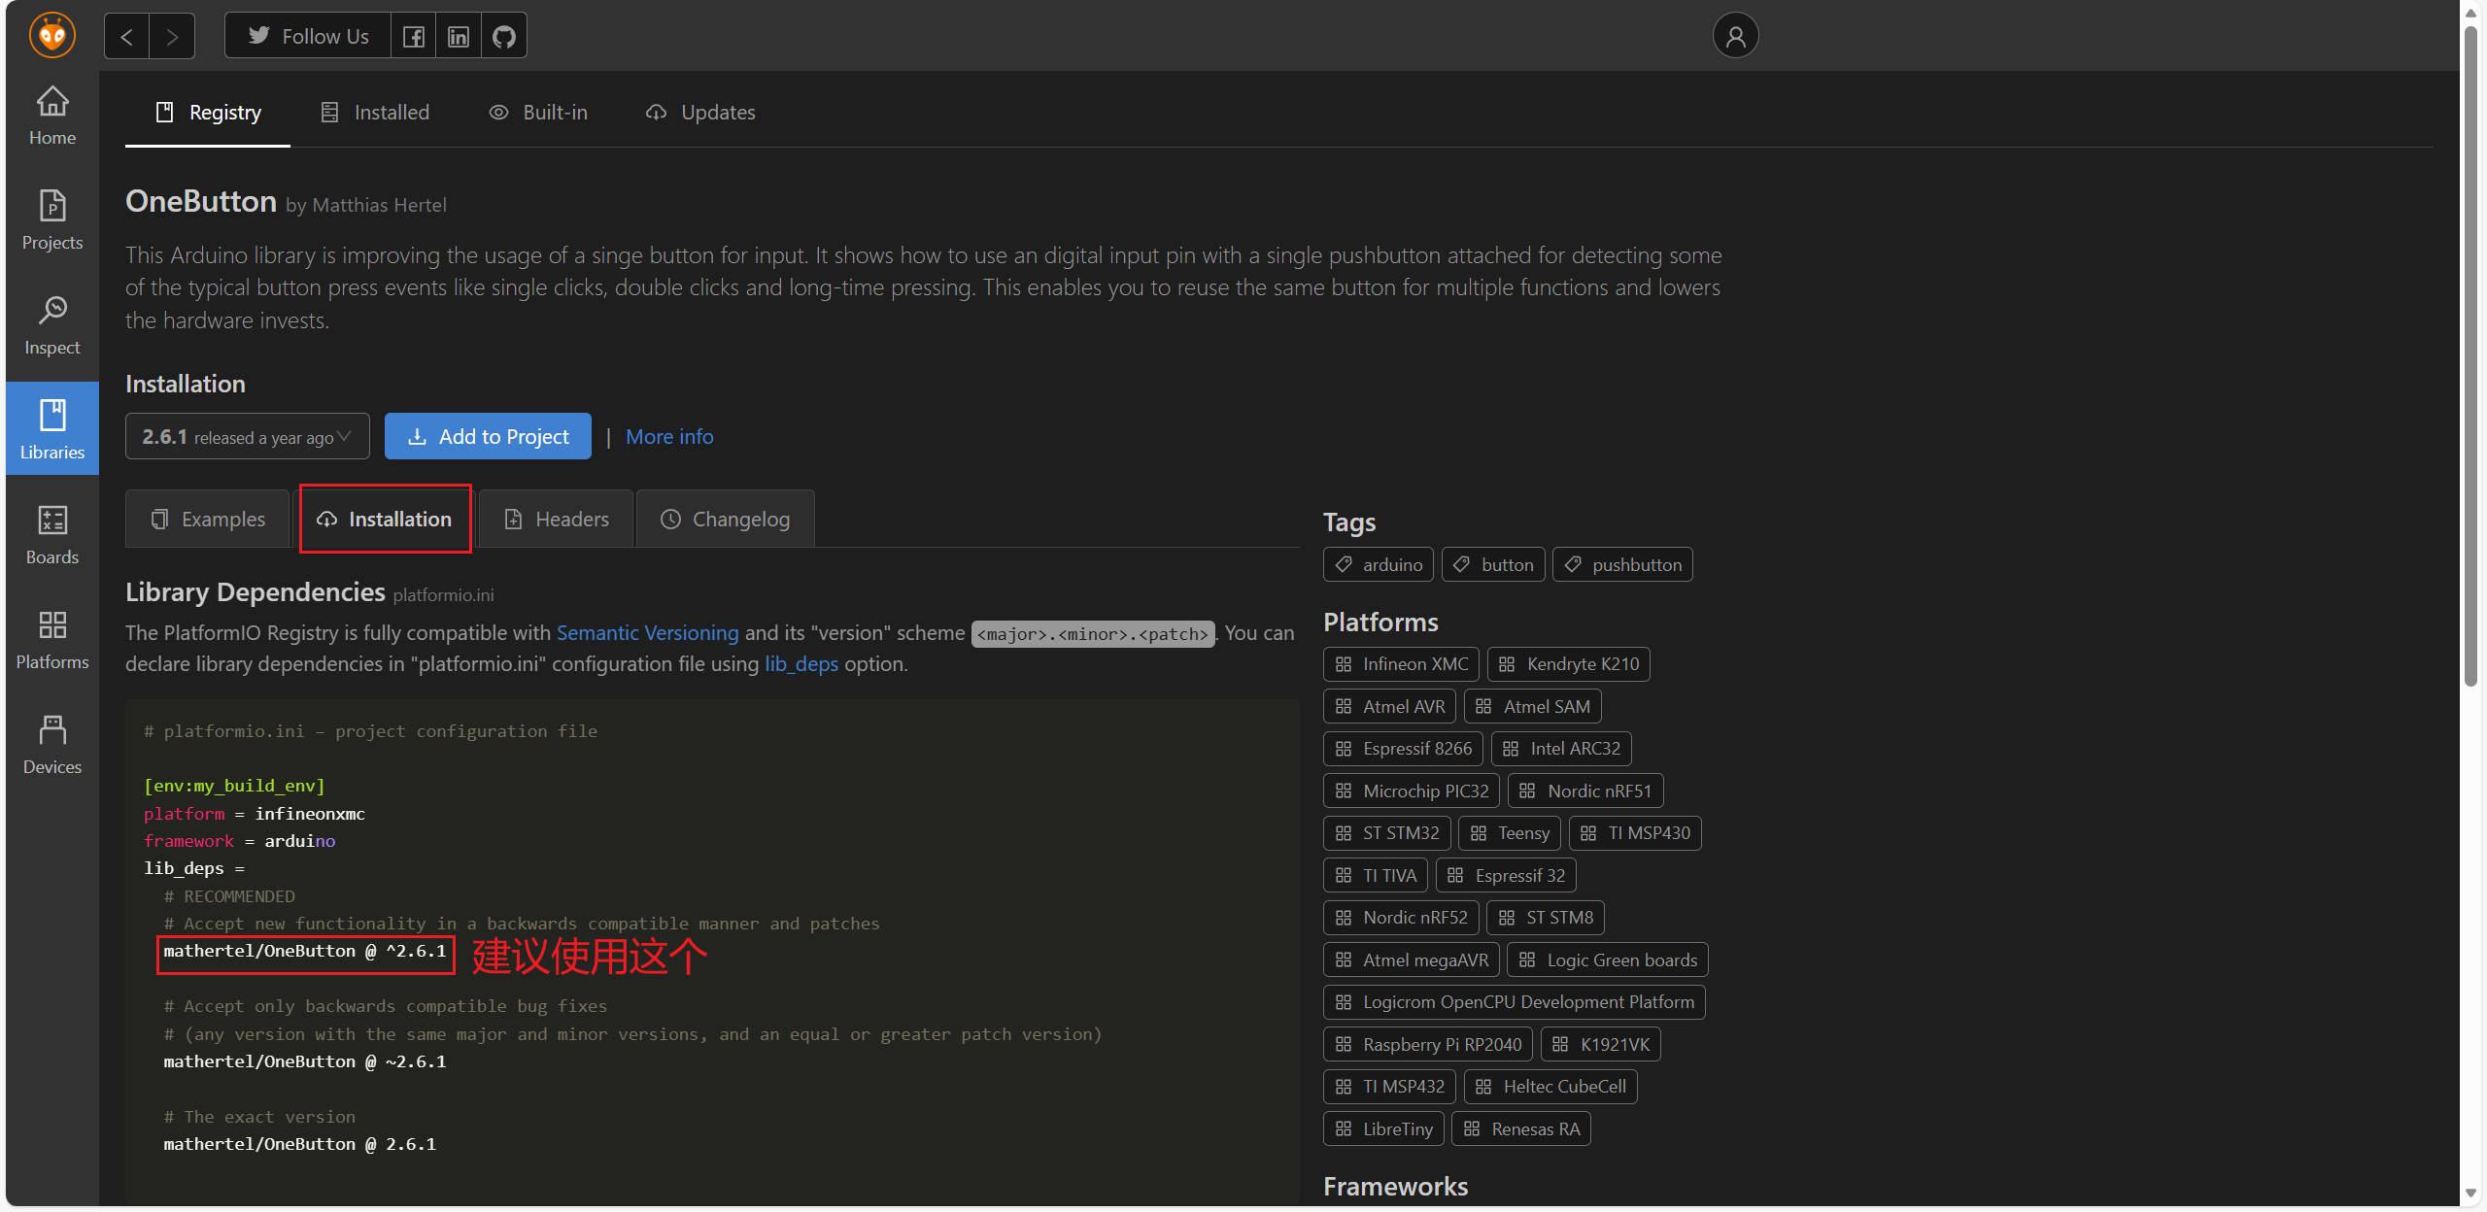Click the Espressif 32 platform tag
Screen dimensions: 2487x1212
click(1506, 876)
